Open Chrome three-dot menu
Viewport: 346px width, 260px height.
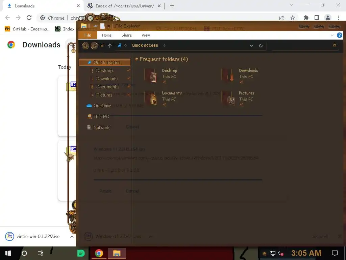tap(339, 18)
